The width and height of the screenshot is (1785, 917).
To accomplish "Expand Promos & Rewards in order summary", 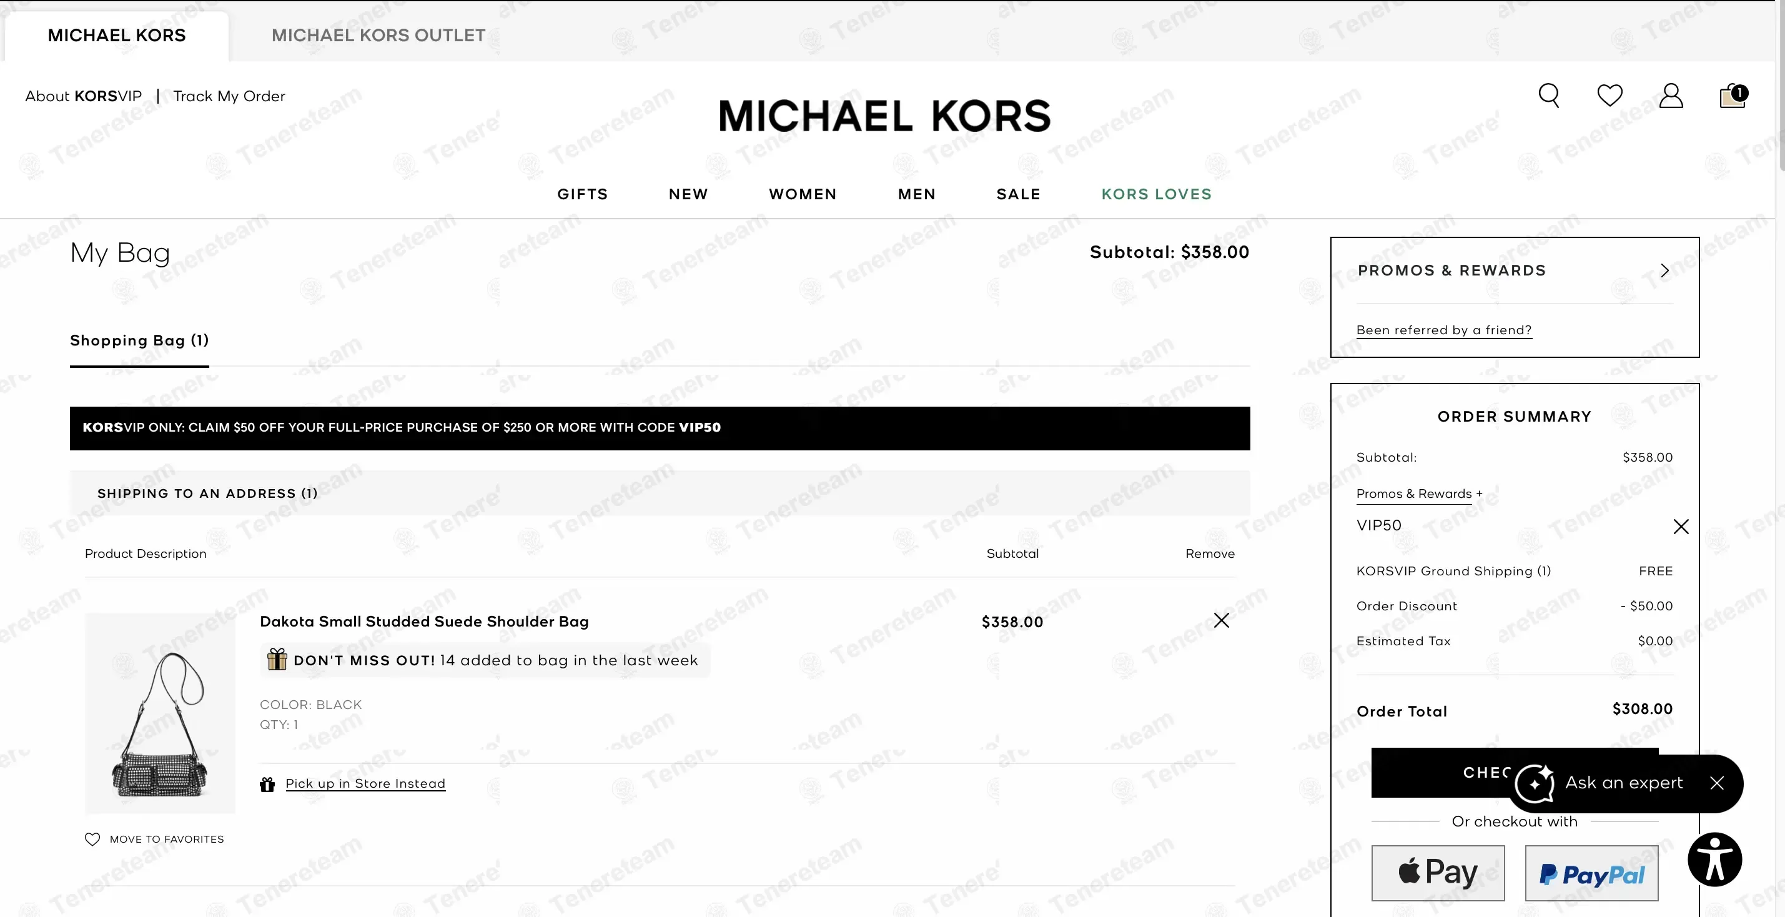I will 1418,494.
